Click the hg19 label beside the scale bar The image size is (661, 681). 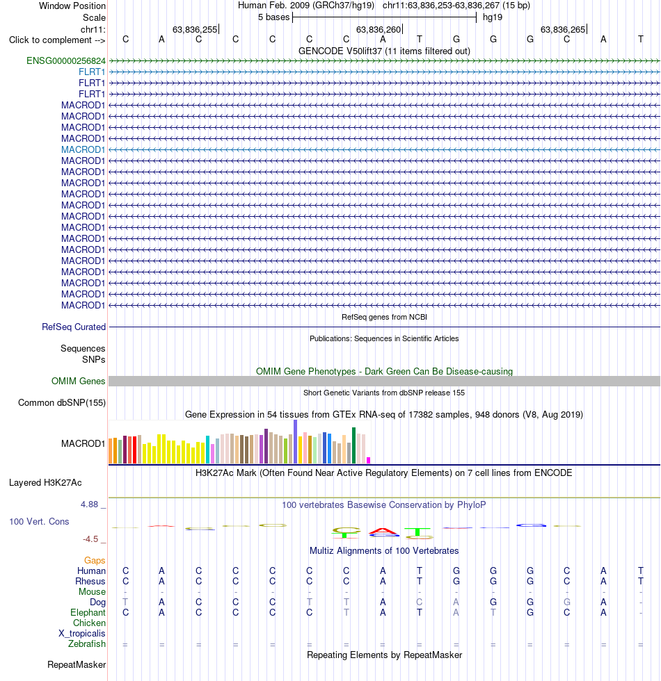(493, 17)
